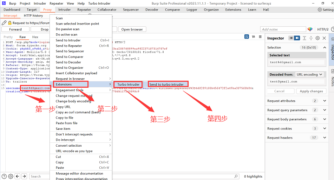
Task: Open the HTTP history sub-tab
Action: 33,15
